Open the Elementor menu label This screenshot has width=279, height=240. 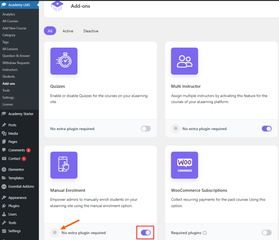point(16,170)
